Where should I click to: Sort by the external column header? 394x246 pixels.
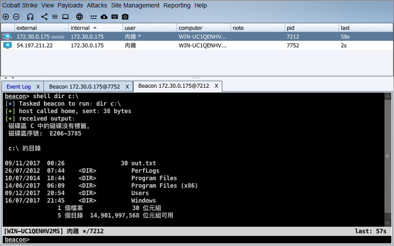click(x=41, y=28)
